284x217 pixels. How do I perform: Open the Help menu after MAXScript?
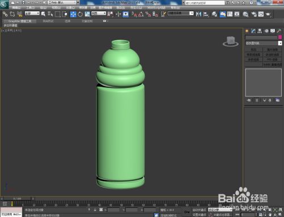click(x=175, y=8)
